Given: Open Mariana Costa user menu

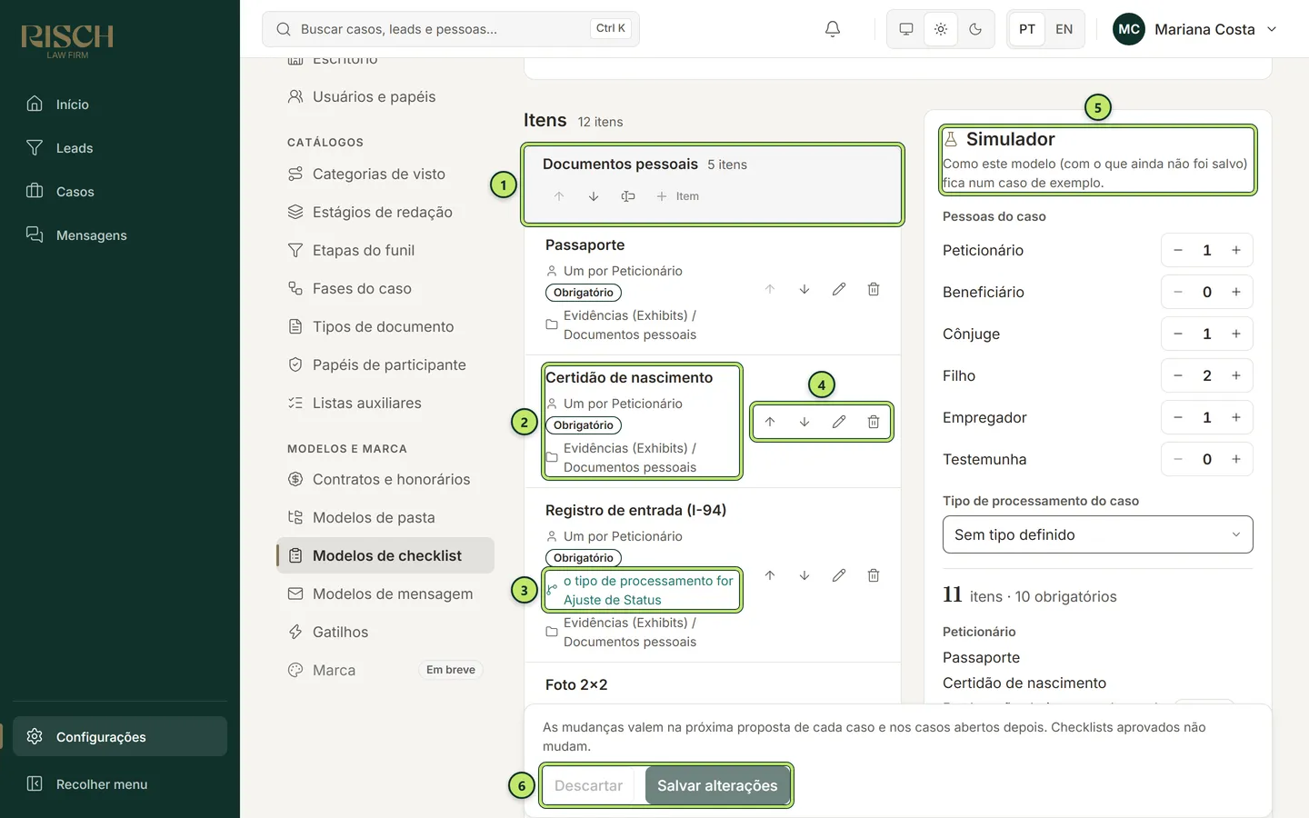Looking at the screenshot, I should click(1195, 29).
